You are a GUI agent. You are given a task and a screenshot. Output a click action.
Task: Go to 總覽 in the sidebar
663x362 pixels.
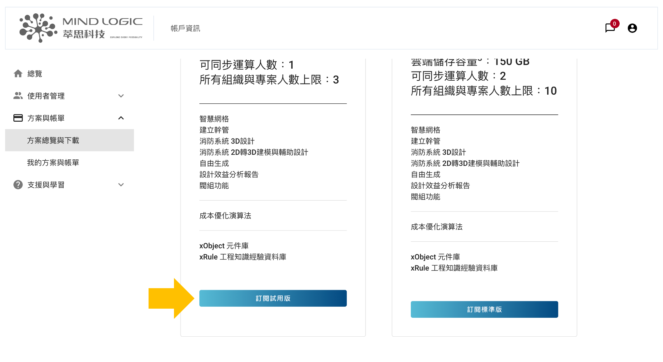click(x=35, y=74)
